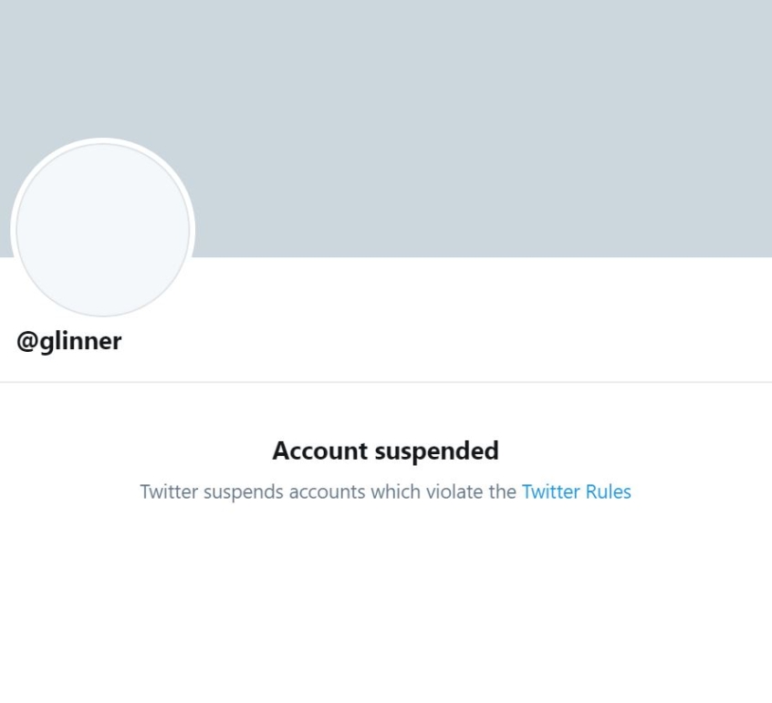The height and width of the screenshot is (703, 772).
Task: Click the word "suspended" in the heading
Action: (x=437, y=450)
